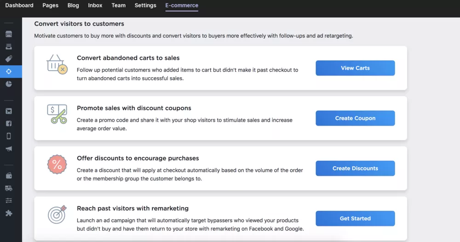Screen dimensions: 460x242
Task: Open the mobile phone icon in sidebar
Action: click(x=9, y=136)
